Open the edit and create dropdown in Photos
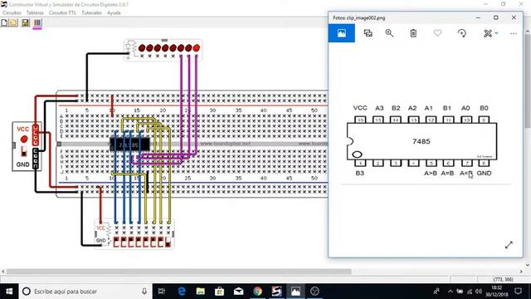Image resolution: width=531 pixels, height=299 pixels. [490, 33]
